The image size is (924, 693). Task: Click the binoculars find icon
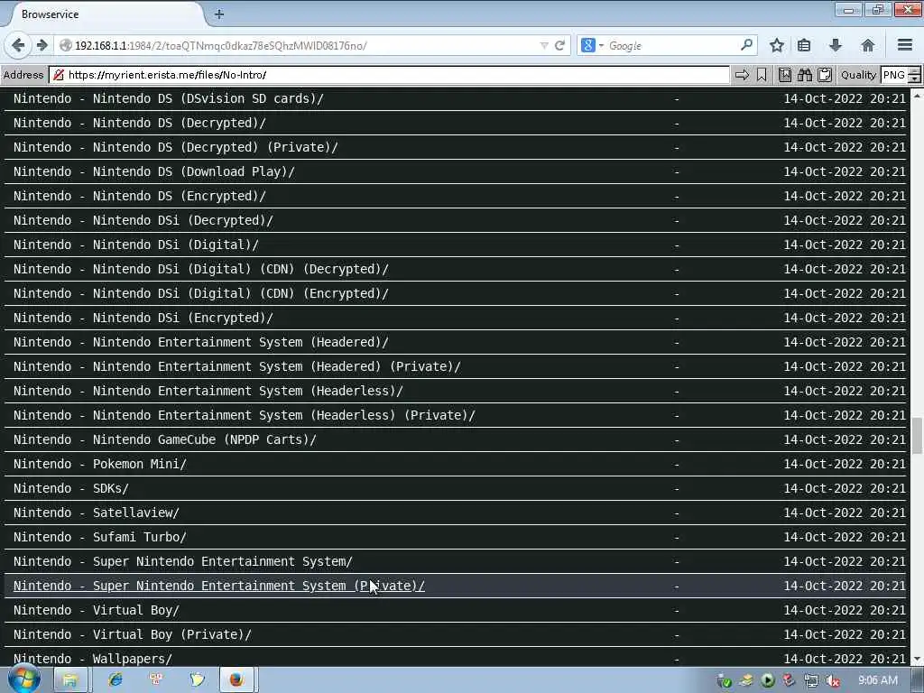pos(805,75)
